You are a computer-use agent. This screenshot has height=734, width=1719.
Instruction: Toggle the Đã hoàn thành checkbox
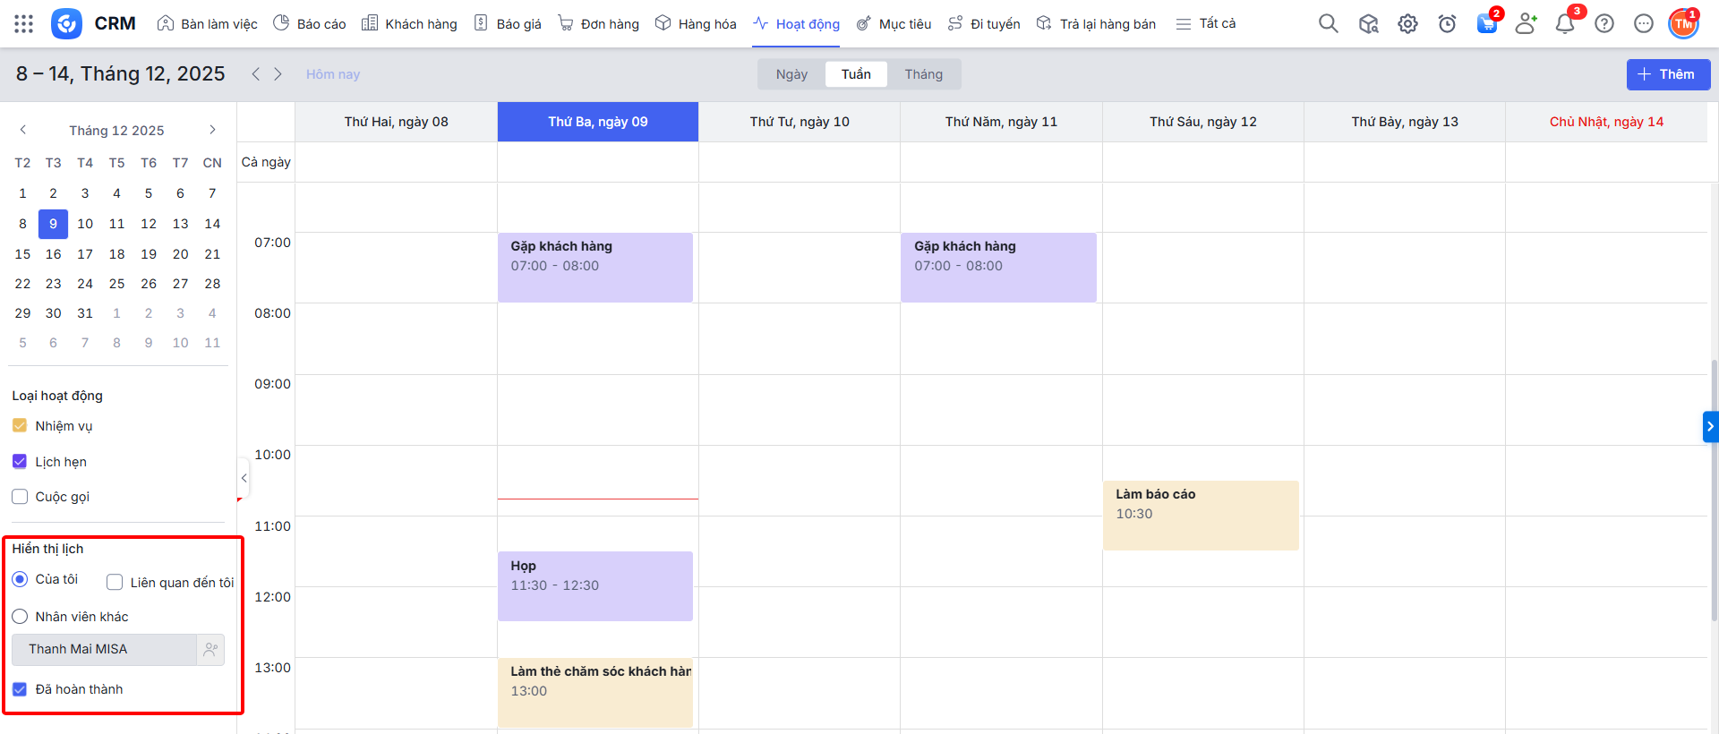pos(20,689)
